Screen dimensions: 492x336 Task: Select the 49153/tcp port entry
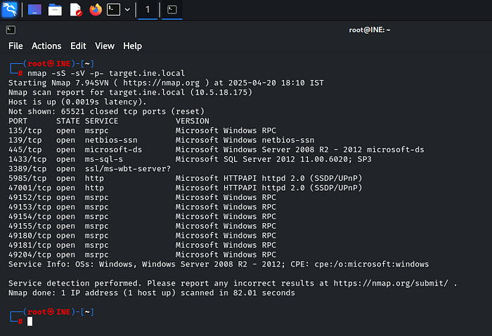[30, 207]
